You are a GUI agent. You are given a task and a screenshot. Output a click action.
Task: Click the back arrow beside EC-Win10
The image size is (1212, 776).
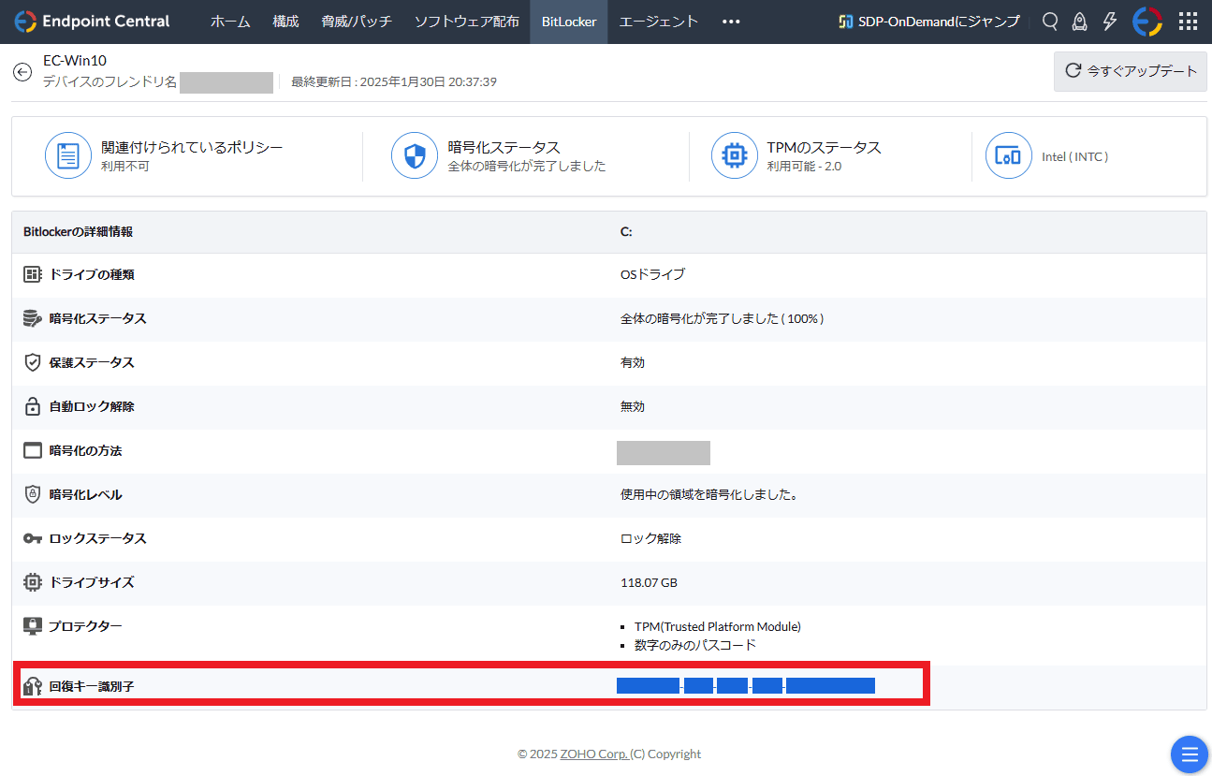click(x=22, y=72)
